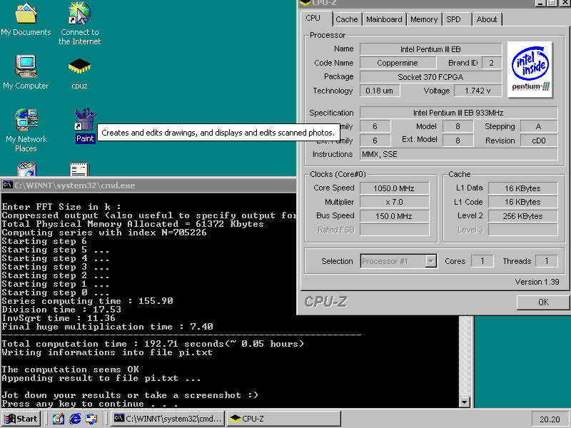571x428 pixels.
Task: Switch to the Cache tab
Action: click(347, 19)
